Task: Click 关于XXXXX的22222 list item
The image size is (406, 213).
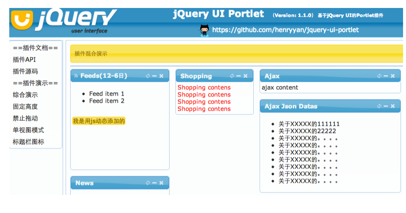Action: point(307,131)
